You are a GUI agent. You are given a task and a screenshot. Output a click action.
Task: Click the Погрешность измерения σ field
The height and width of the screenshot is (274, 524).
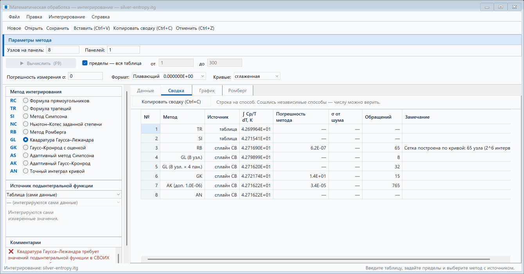click(85, 76)
